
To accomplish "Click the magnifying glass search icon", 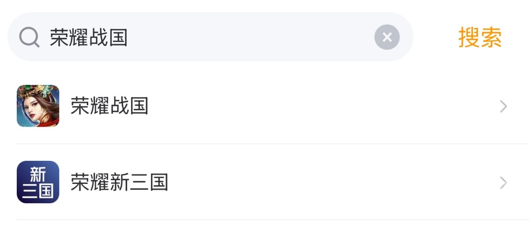I will [x=30, y=37].
